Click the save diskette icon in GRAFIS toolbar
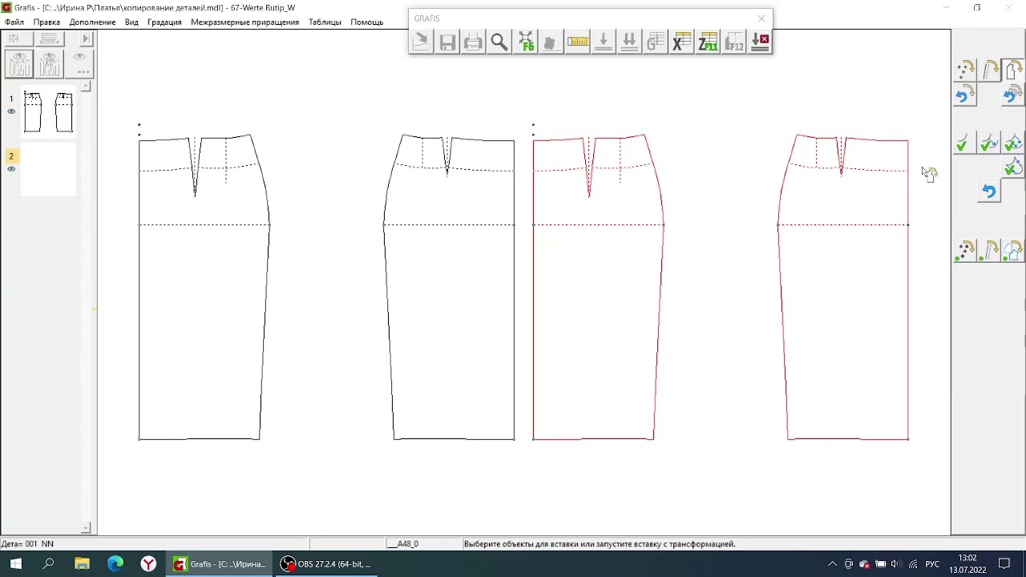 (447, 42)
